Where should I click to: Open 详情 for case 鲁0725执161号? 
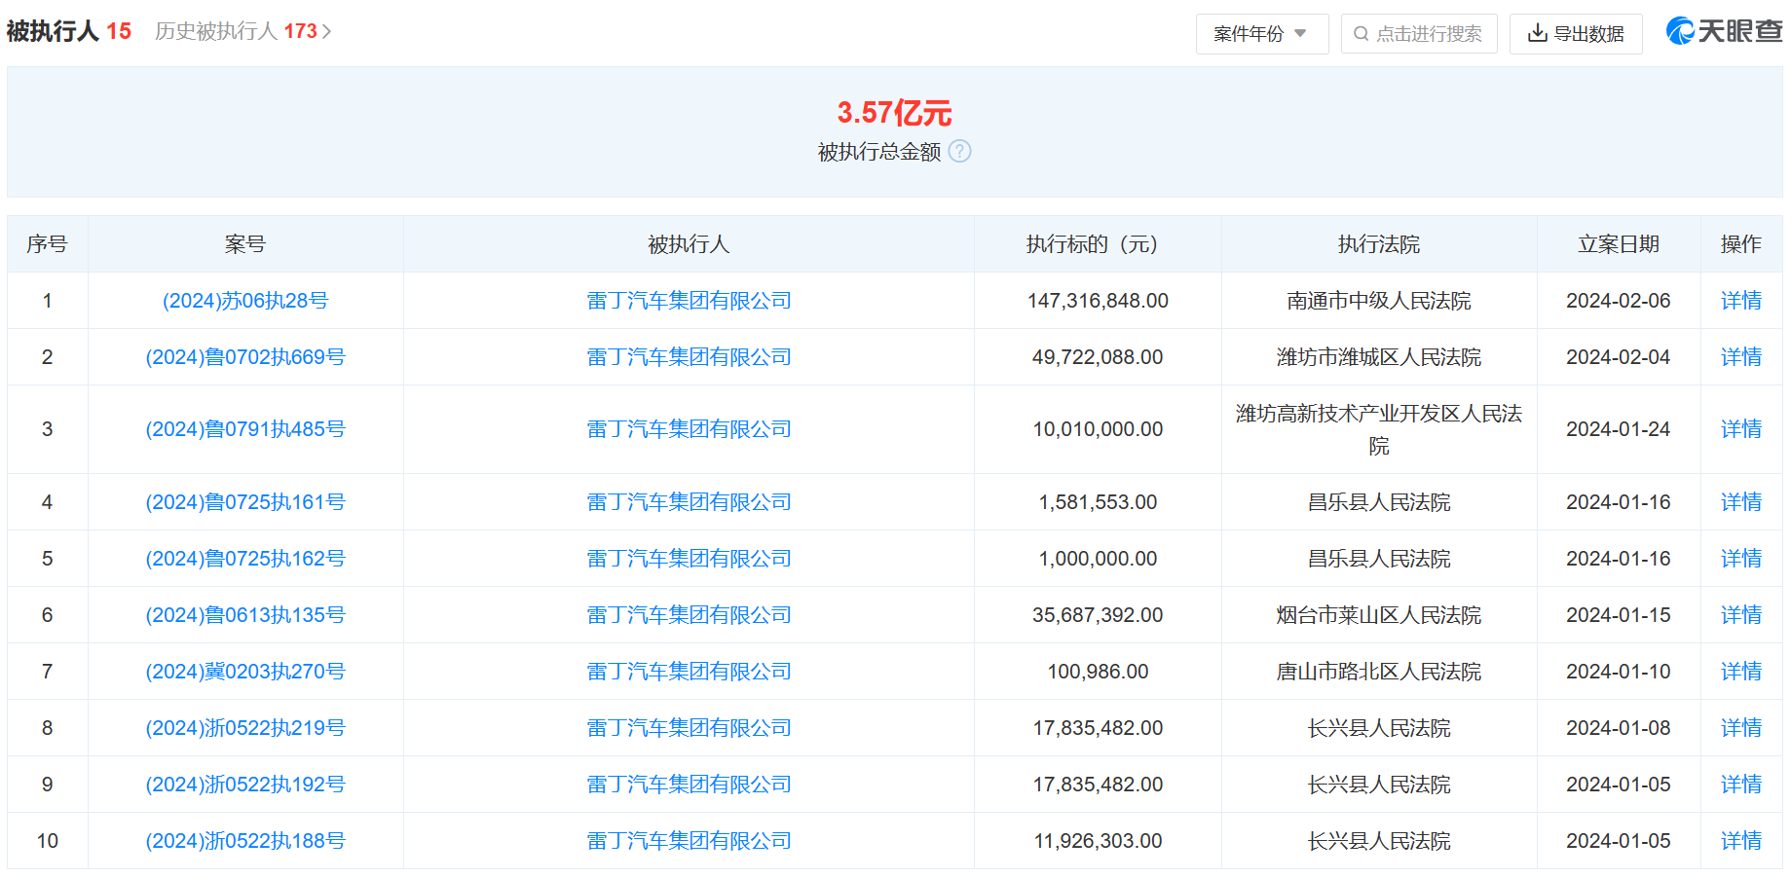(x=1740, y=502)
